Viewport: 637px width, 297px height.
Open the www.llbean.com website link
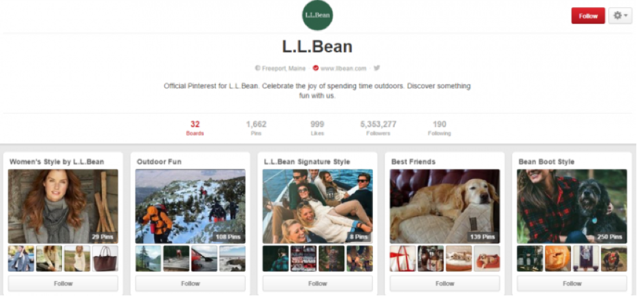pos(343,68)
